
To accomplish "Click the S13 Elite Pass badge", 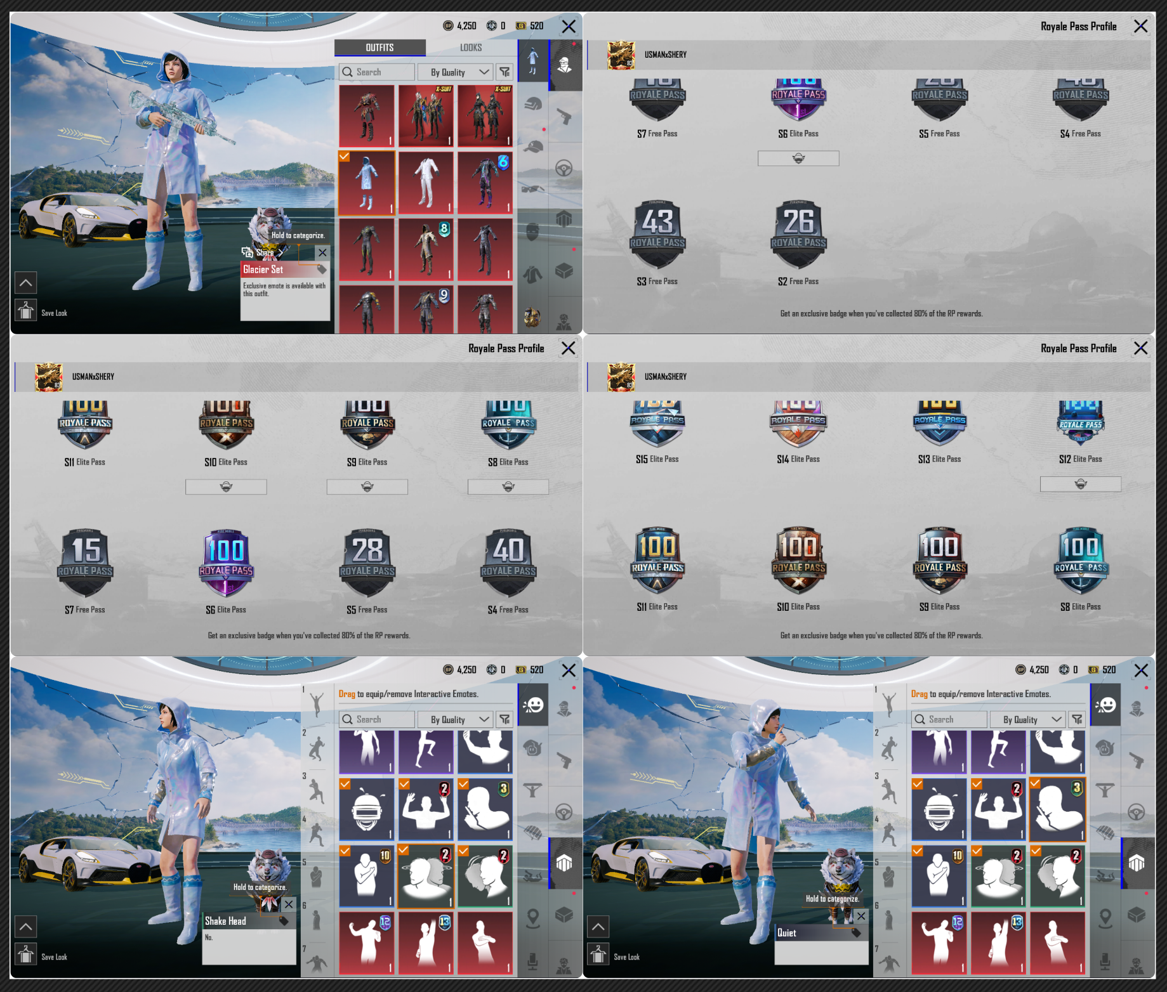I will pyautogui.click(x=940, y=424).
